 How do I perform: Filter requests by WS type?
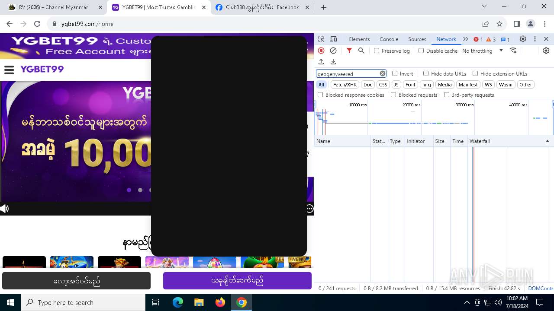coord(488,85)
